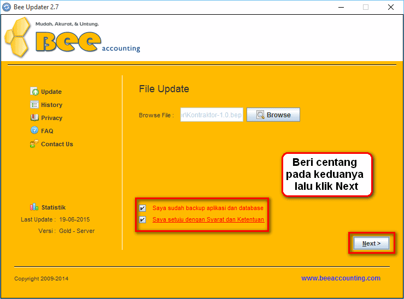Open the Contact Us menu item
Screen dimensions: 404x299
(x=57, y=144)
